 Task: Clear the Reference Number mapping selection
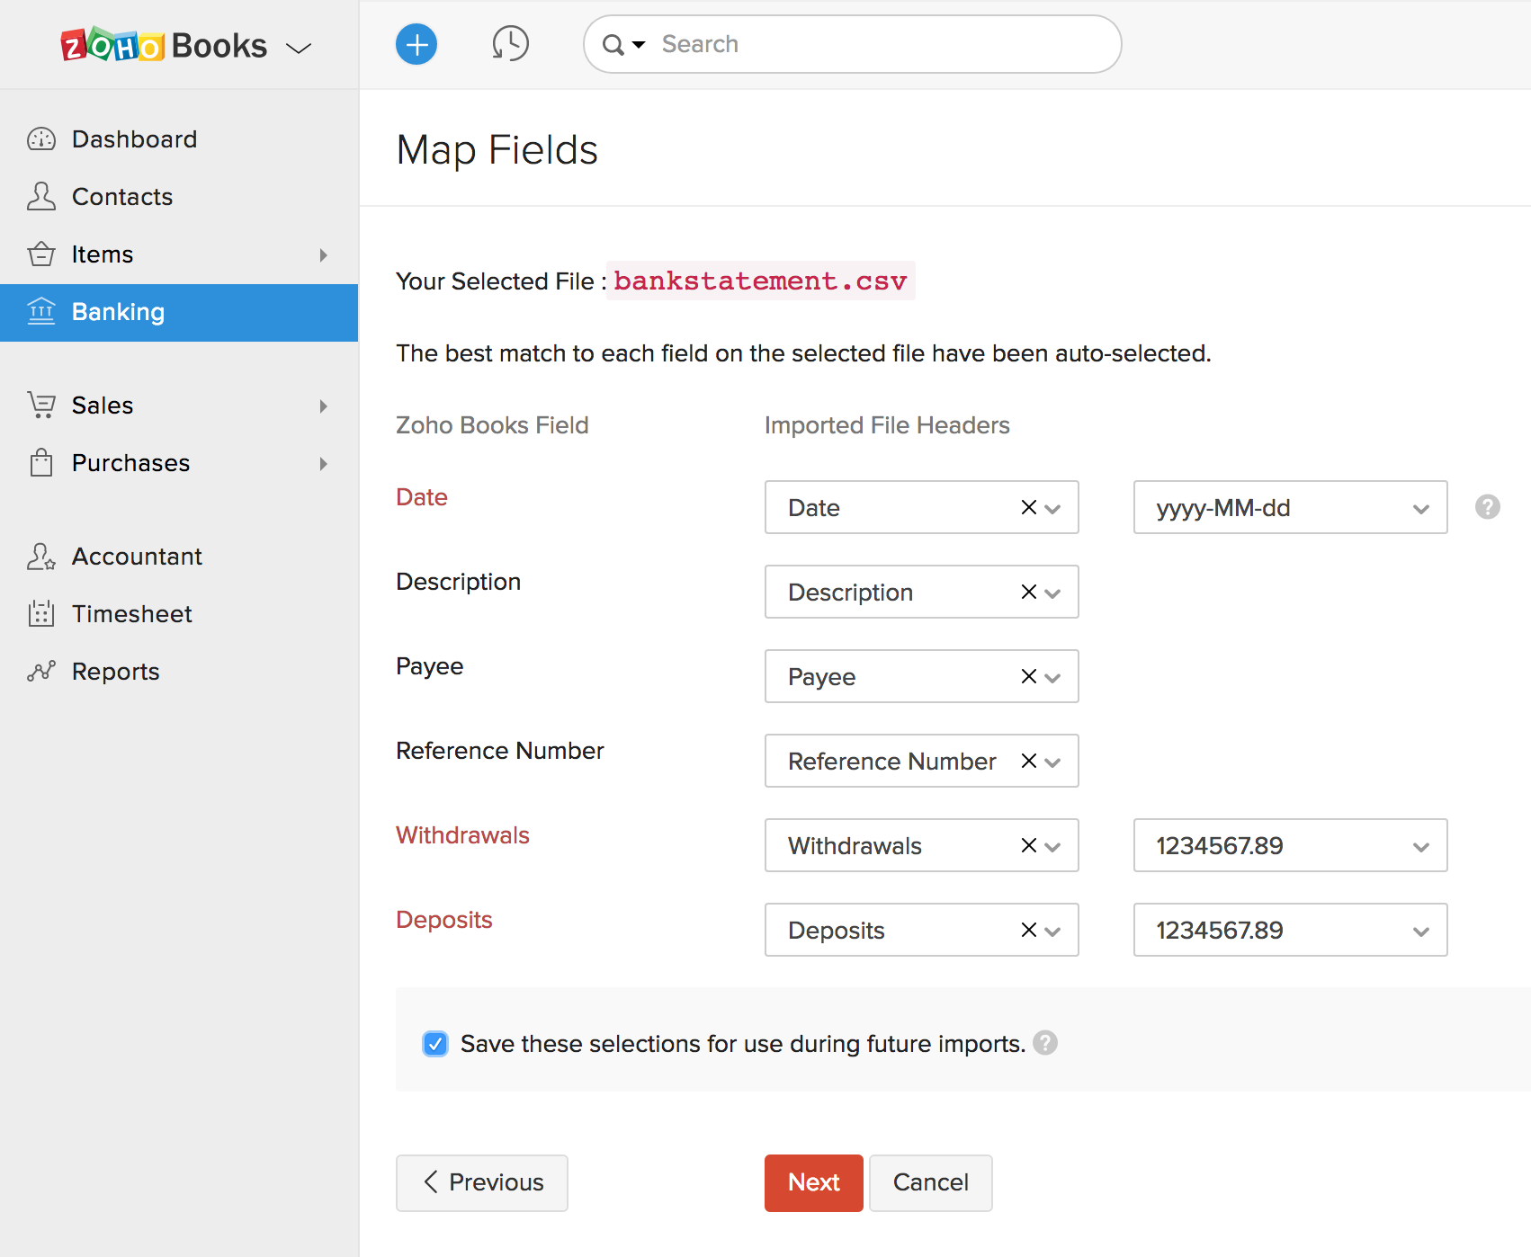[1028, 761]
